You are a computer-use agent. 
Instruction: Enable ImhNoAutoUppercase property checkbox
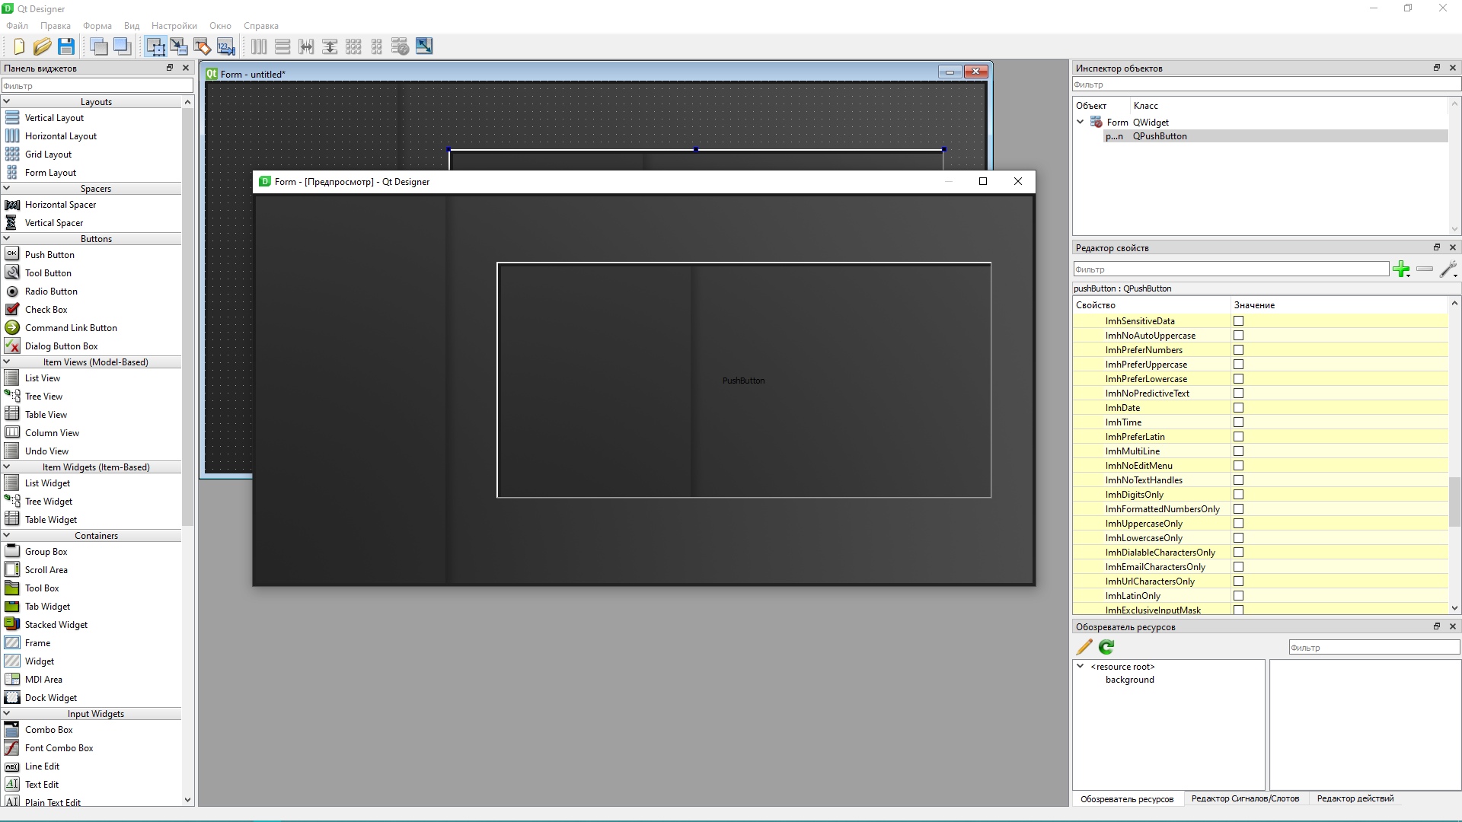point(1238,335)
